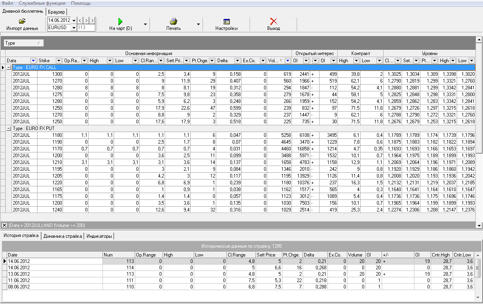Open blue filter arrow on Data column

pos(33,61)
